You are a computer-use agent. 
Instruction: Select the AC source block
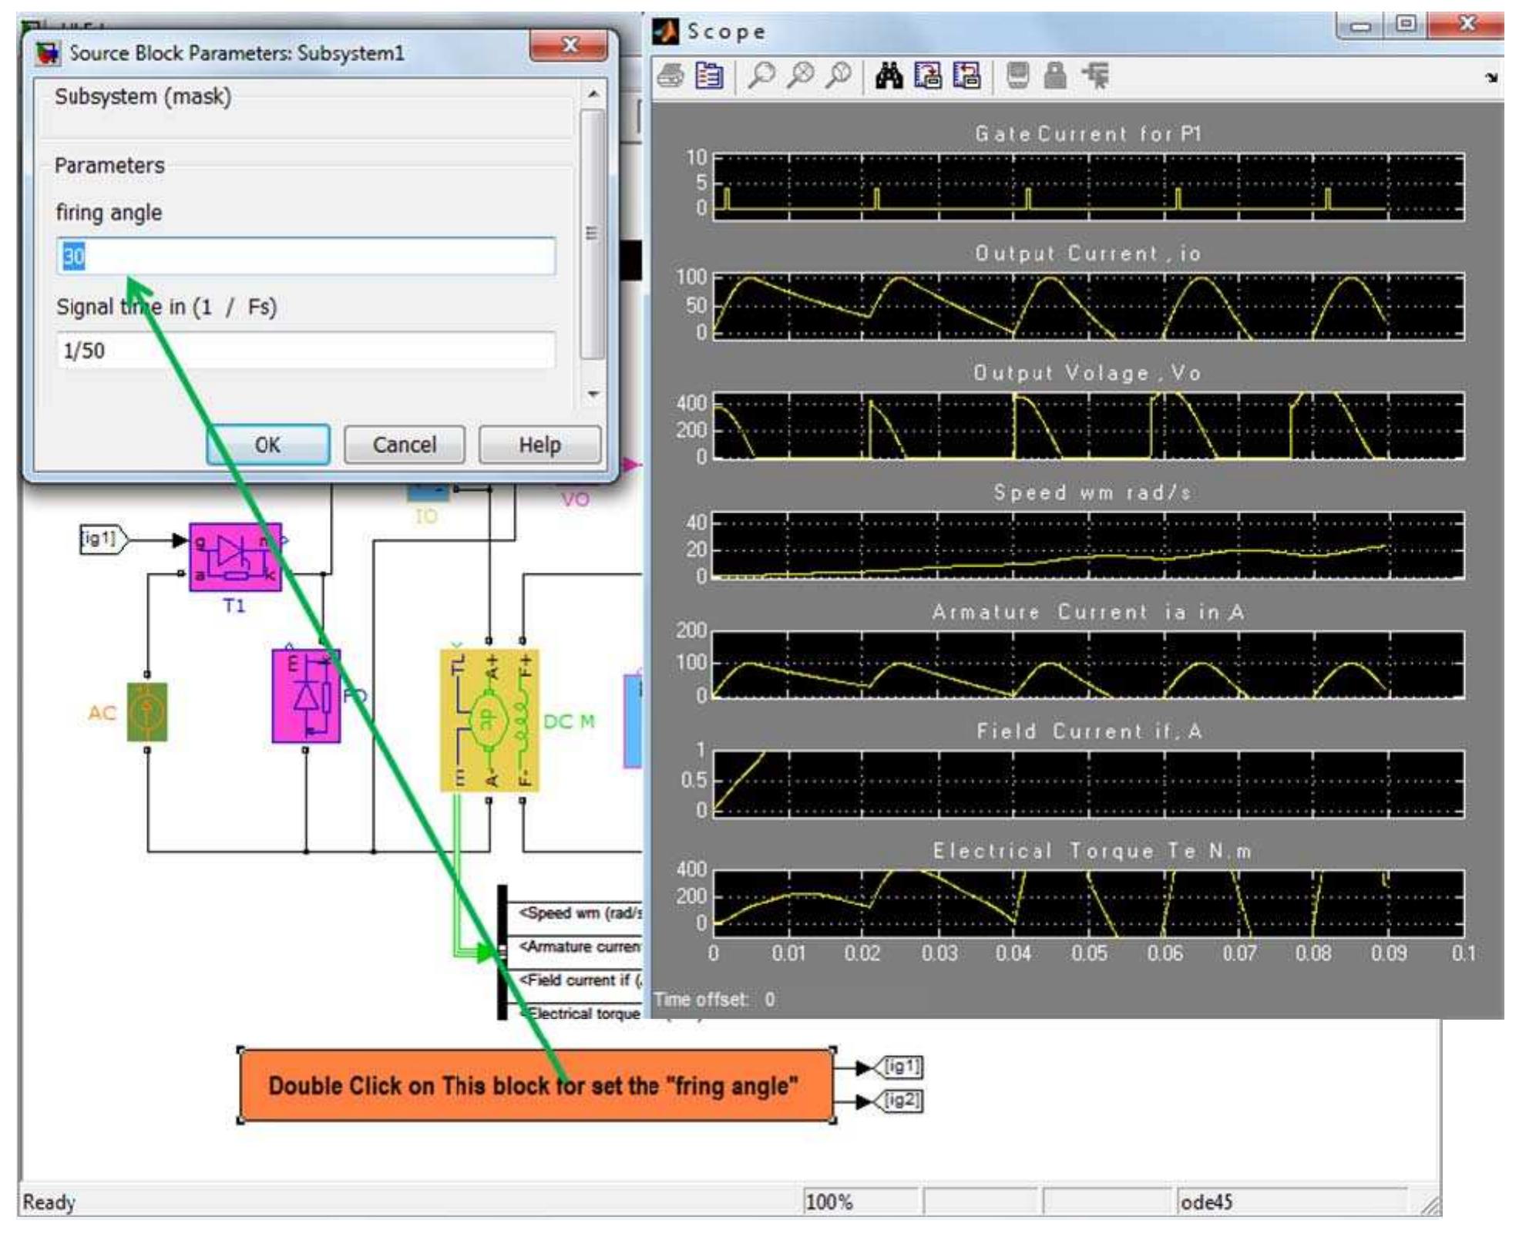click(x=146, y=711)
